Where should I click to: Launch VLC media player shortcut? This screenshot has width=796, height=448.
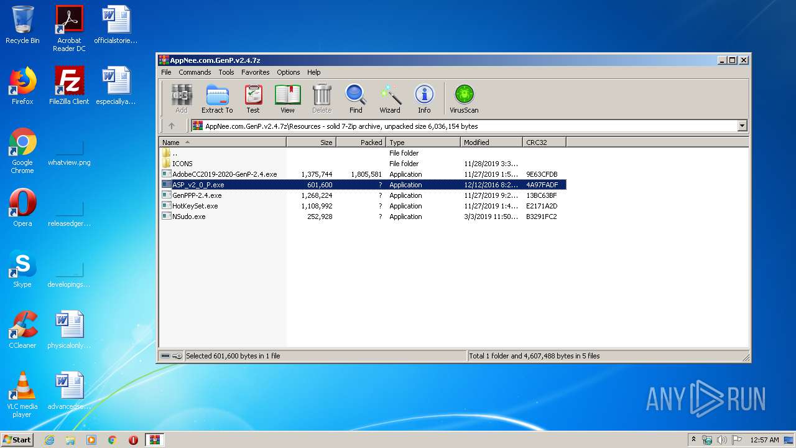22,394
